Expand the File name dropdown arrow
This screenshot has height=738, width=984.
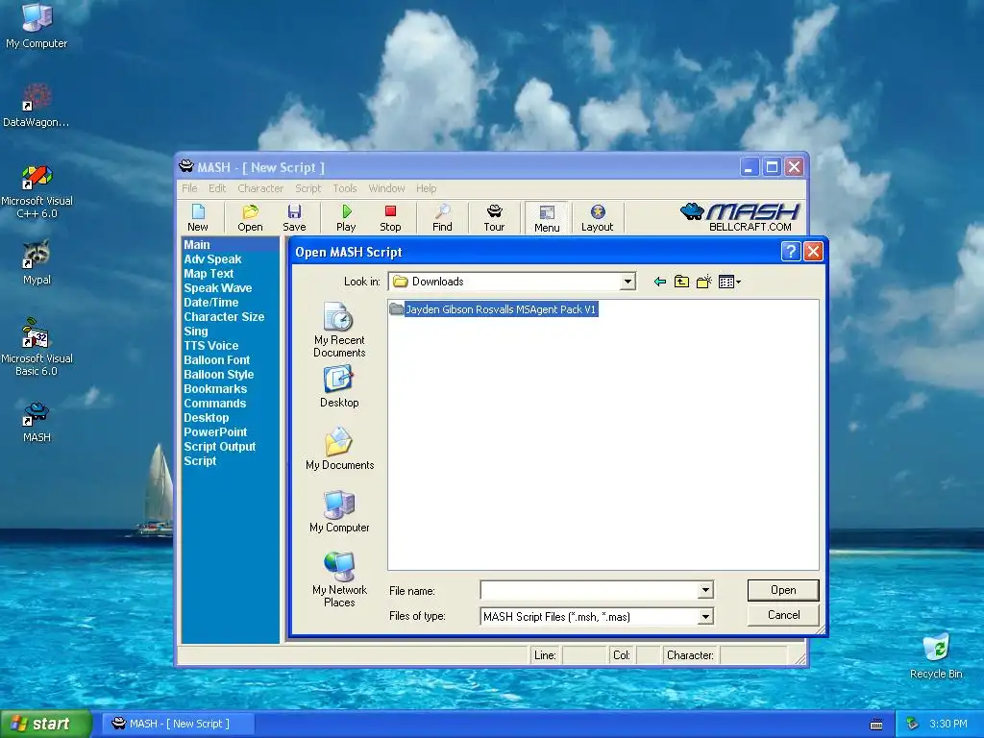click(705, 590)
